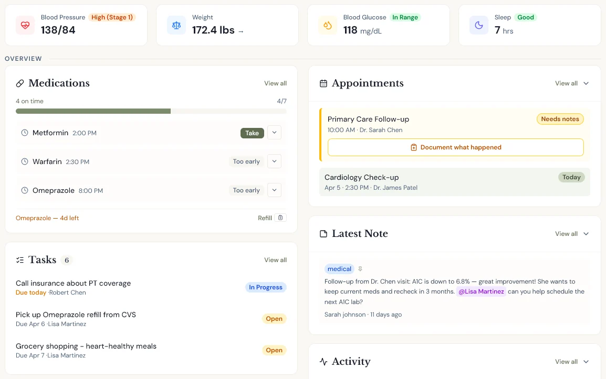The height and width of the screenshot is (379, 606).
Task: Click the pill icon beside Medications
Action: point(20,83)
